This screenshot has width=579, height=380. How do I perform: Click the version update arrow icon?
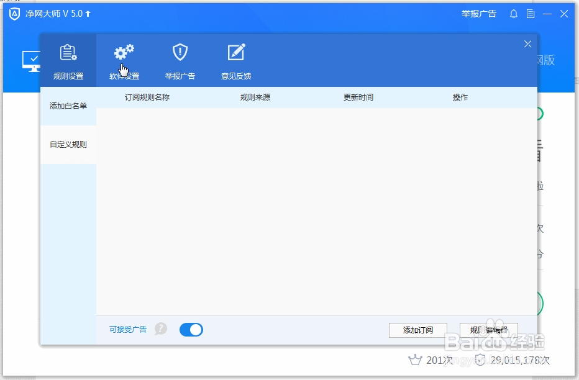coord(88,14)
